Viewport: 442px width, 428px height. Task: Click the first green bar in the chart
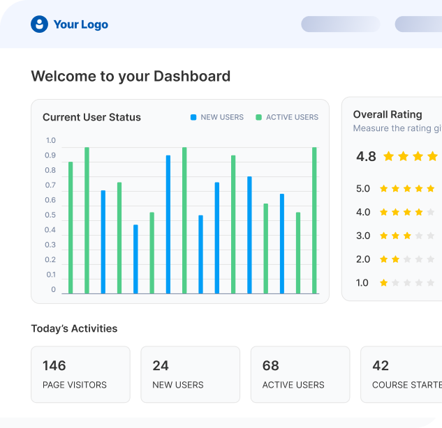[x=71, y=228]
